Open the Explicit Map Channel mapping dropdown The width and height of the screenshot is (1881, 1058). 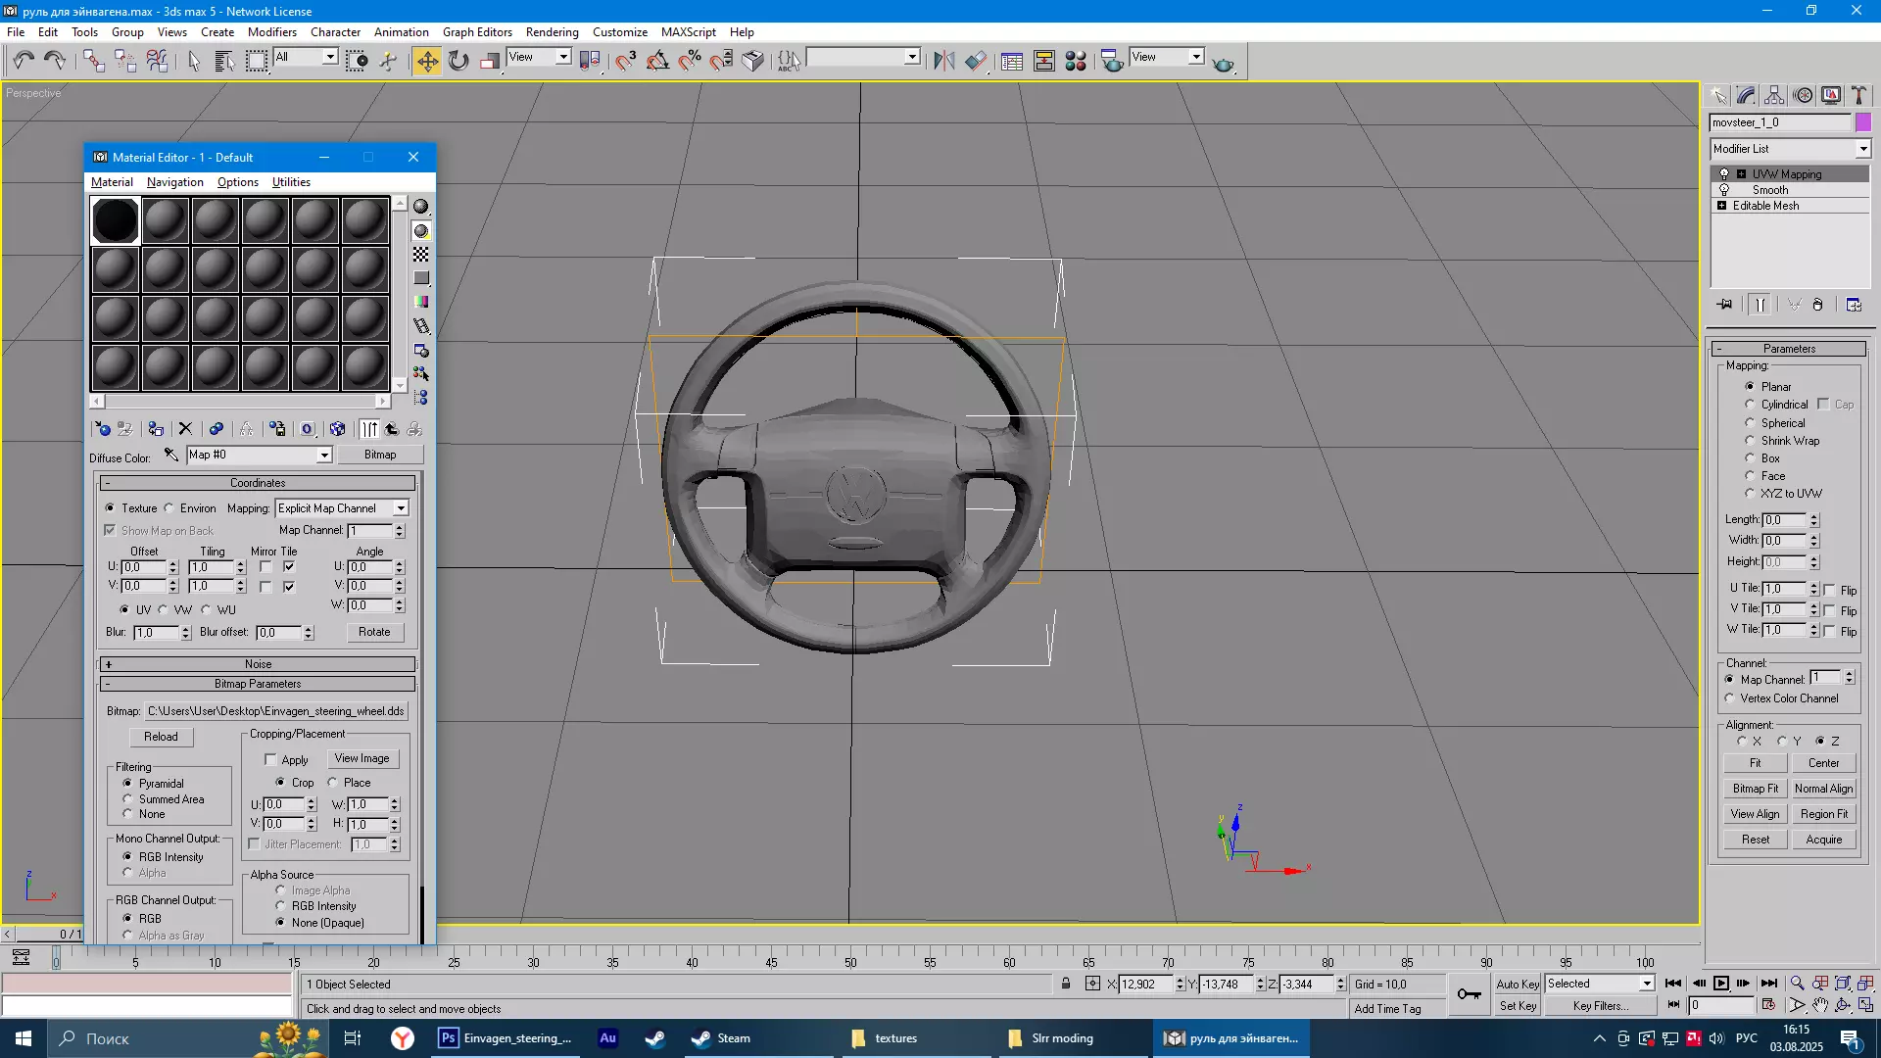point(401,508)
